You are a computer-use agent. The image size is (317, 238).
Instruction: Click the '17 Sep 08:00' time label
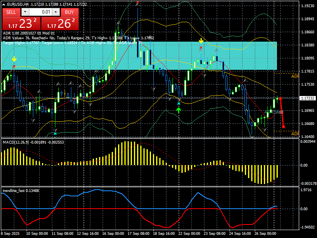pyautogui.click(x=139, y=233)
